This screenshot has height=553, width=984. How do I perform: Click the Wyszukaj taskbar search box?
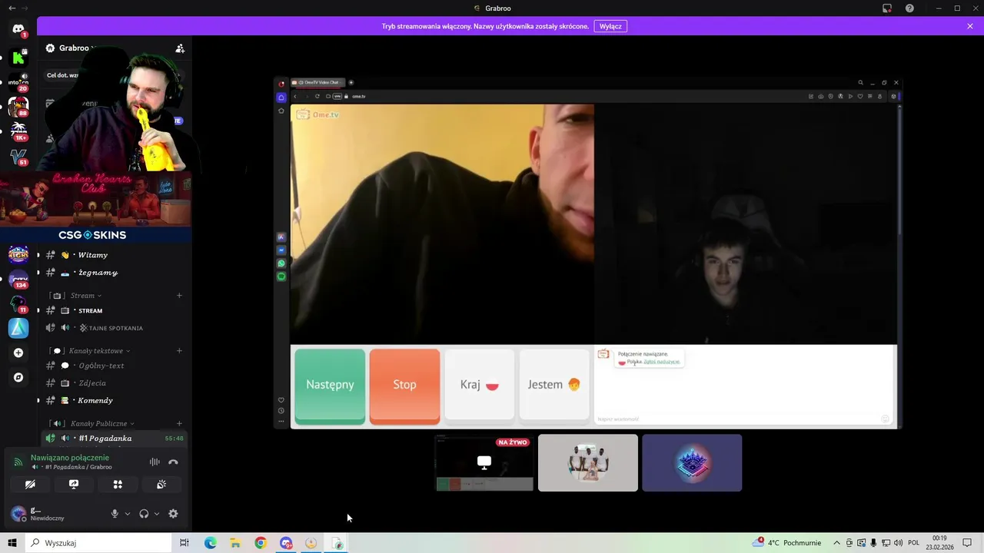click(x=98, y=543)
